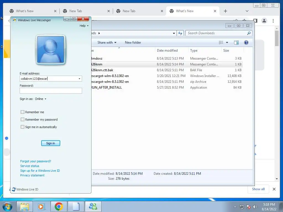Enable Sign me in automatically checkbox
Image resolution: width=283 pixels, height=212 pixels.
[x=22, y=127]
